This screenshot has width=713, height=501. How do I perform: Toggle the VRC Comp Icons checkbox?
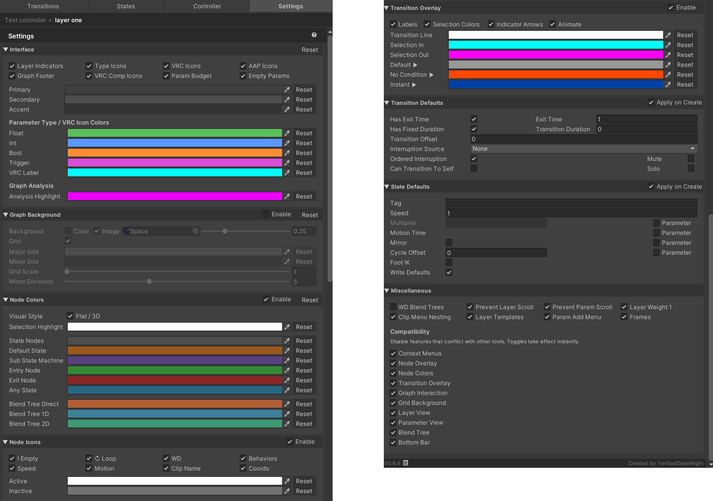tap(89, 76)
